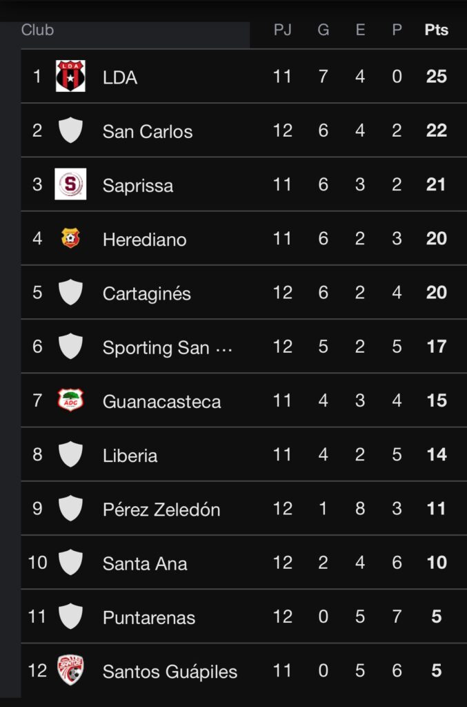467x707 pixels.
Task: Click LDA's 25 points value
Action: [436, 76]
